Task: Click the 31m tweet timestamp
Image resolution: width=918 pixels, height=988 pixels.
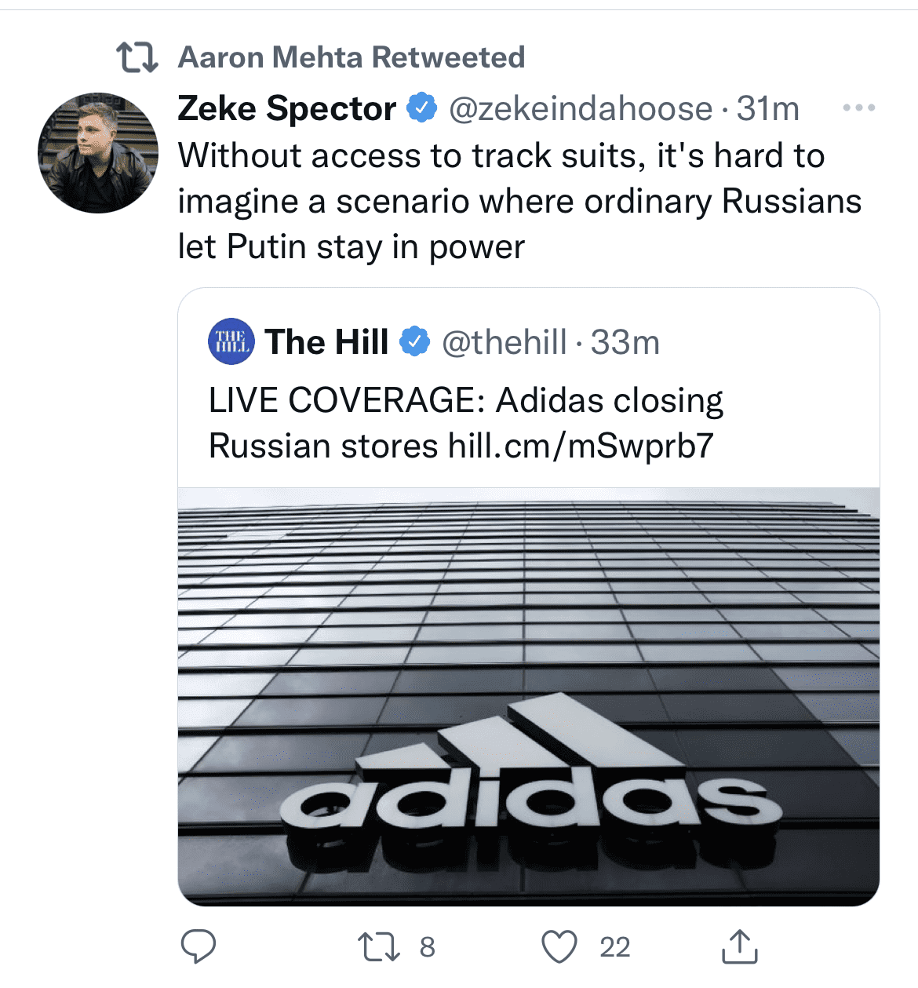Action: (768, 108)
